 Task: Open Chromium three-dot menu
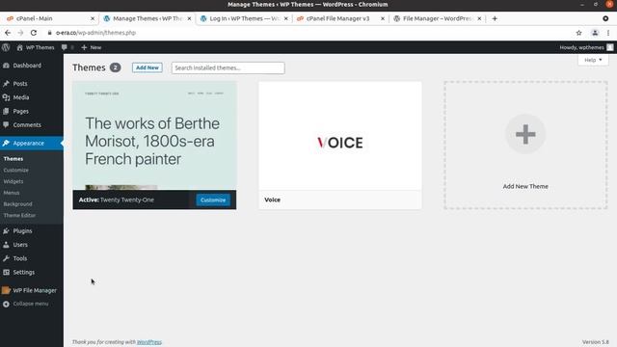point(608,33)
